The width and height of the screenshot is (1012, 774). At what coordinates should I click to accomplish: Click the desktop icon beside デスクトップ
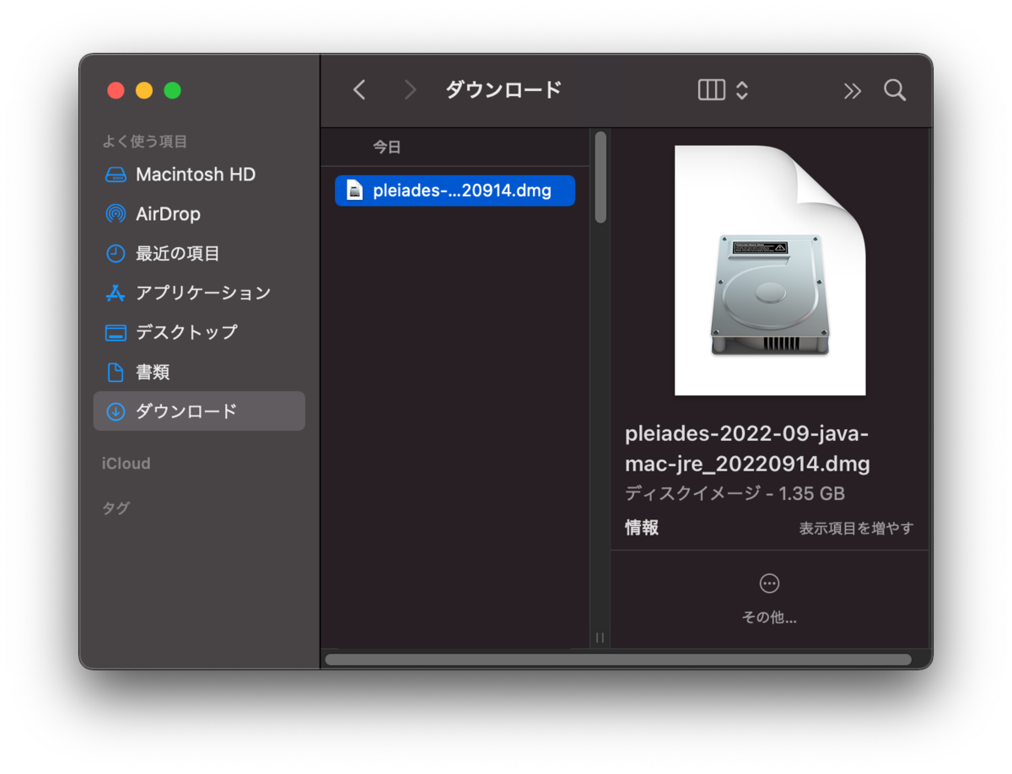point(116,332)
